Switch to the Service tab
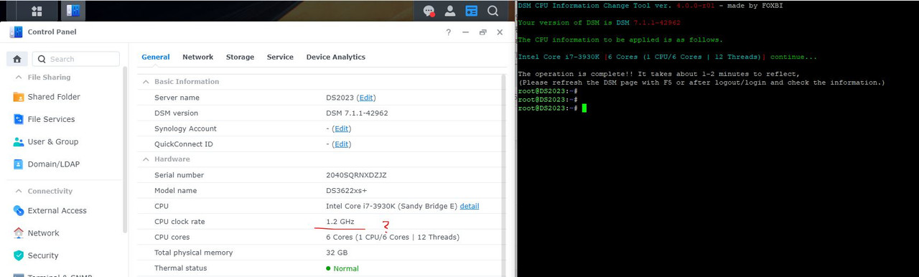919x277 pixels. [280, 57]
